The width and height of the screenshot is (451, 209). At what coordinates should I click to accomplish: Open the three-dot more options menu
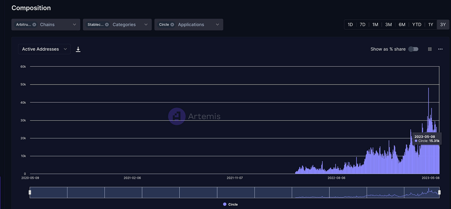440,49
